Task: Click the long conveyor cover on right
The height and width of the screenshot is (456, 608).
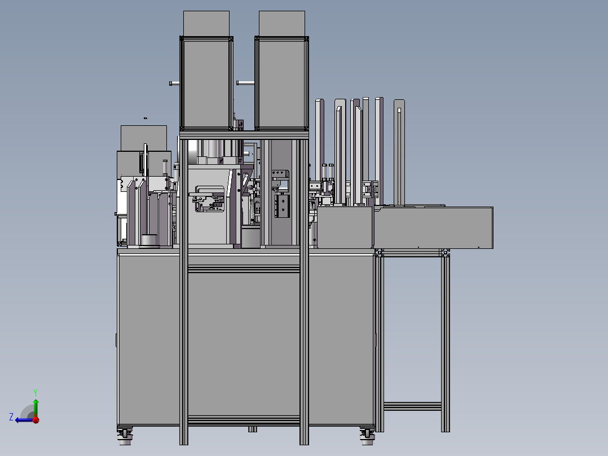Action: click(434, 227)
